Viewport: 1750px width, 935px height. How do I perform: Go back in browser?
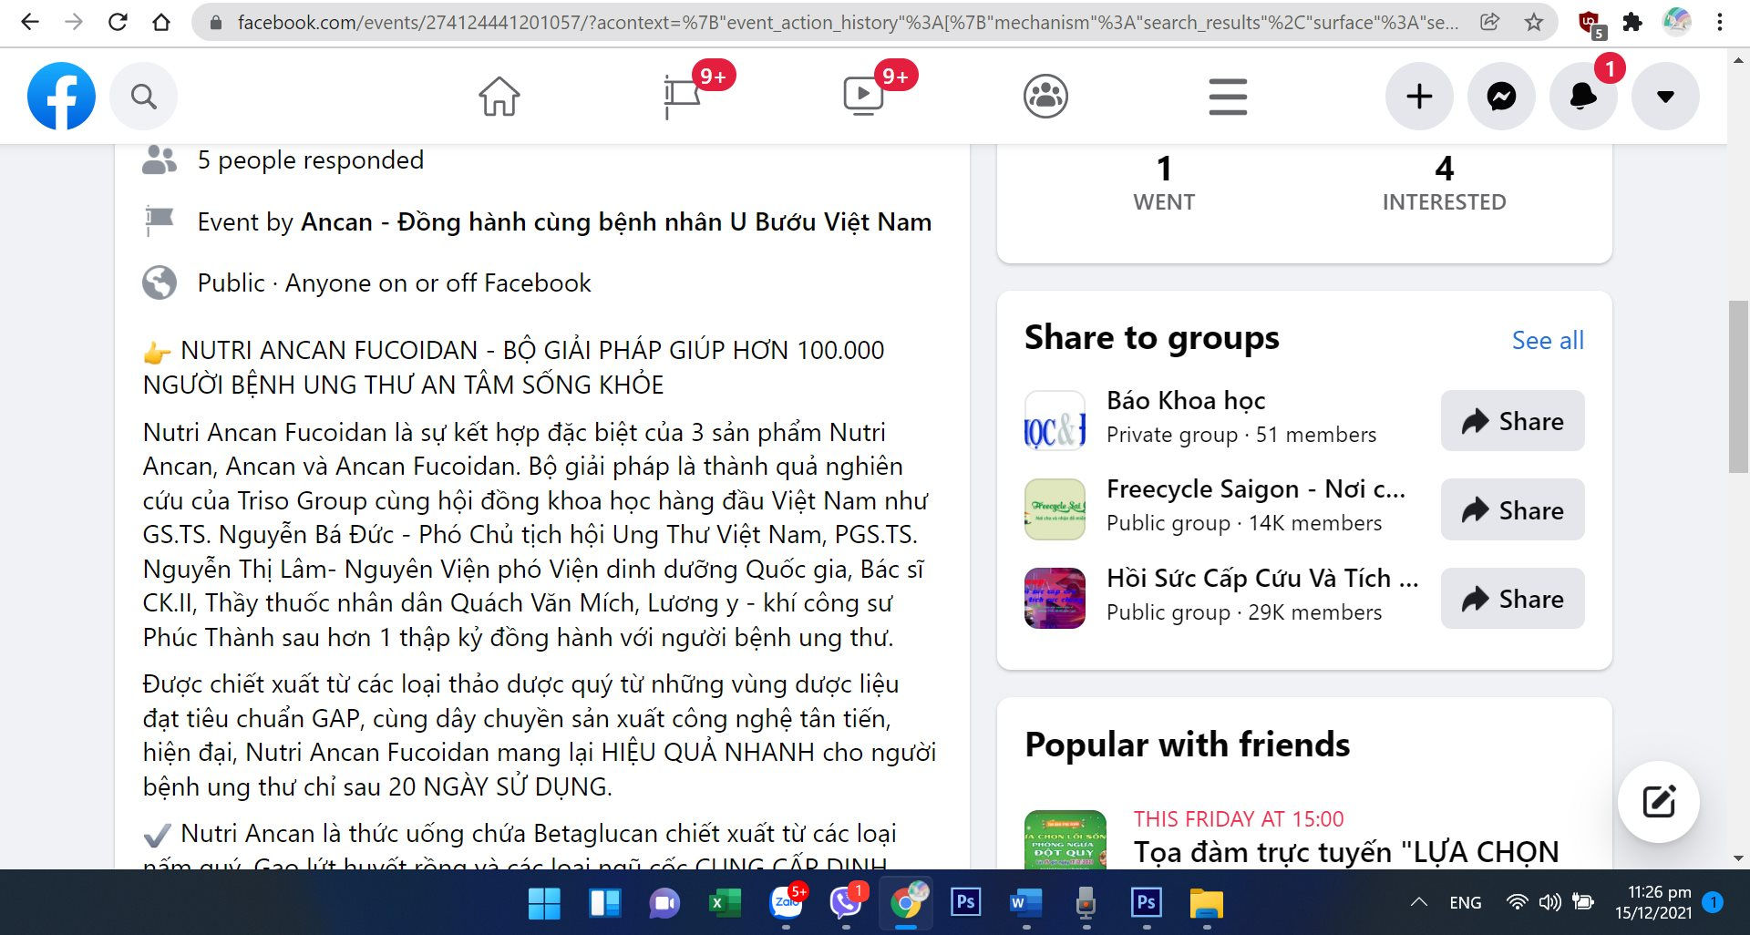coord(30,22)
